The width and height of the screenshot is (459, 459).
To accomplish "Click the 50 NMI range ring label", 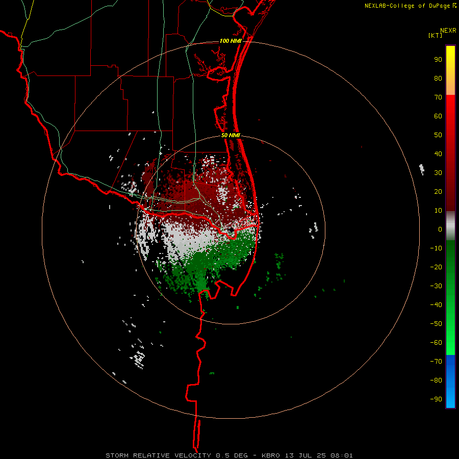I will pos(231,135).
